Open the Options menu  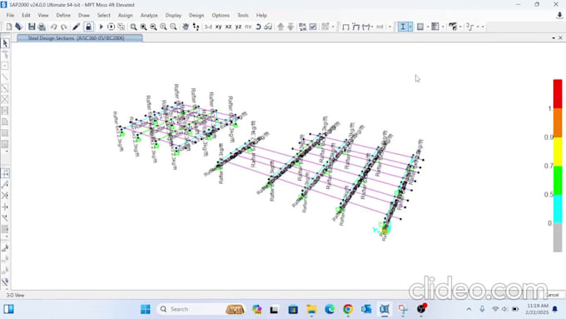pyautogui.click(x=221, y=15)
